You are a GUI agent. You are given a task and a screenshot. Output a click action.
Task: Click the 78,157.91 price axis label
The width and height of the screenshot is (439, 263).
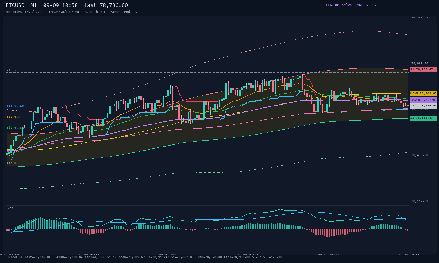point(420,201)
